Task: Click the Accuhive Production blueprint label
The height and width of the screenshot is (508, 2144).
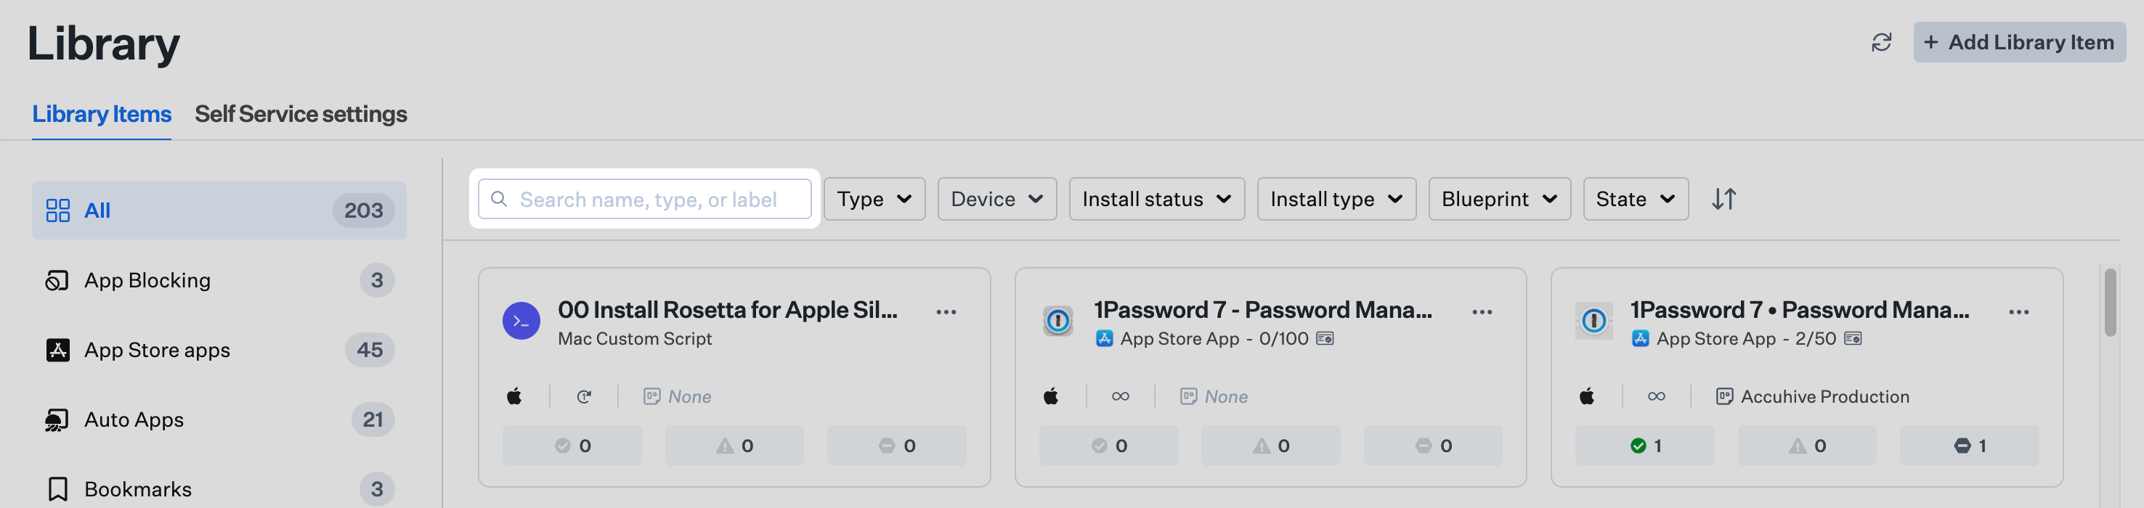Action: click(x=1824, y=396)
